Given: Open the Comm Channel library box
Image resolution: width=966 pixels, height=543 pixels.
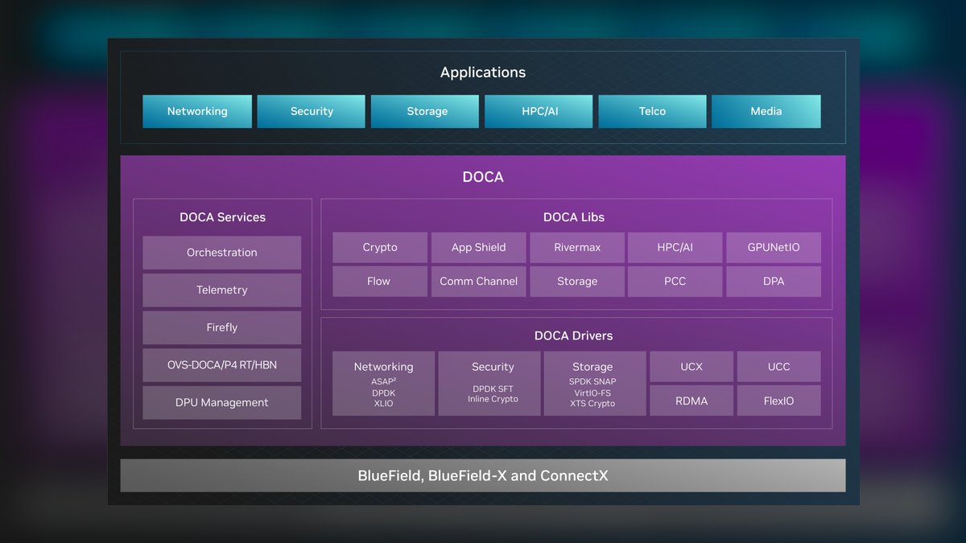Looking at the screenshot, I should coord(479,282).
